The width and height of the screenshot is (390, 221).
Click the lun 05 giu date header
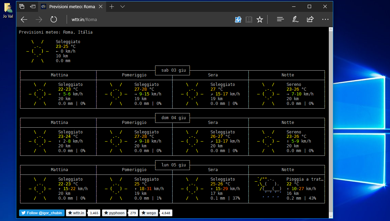click(174, 165)
